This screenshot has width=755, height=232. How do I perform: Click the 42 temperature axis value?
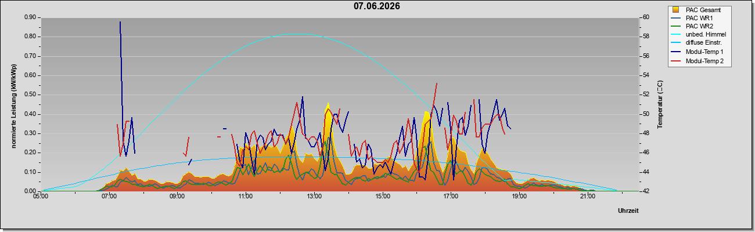pos(646,191)
